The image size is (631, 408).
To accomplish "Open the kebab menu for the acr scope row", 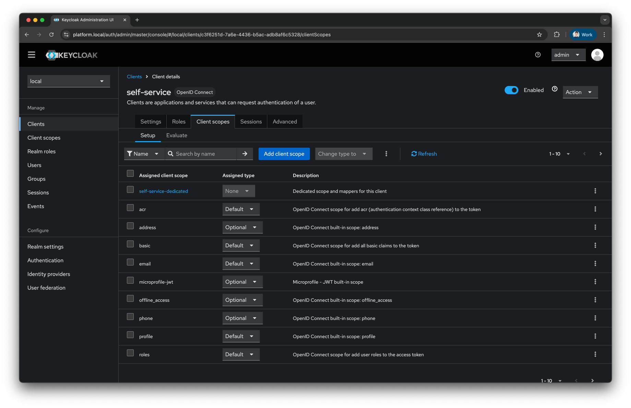I will [x=595, y=209].
